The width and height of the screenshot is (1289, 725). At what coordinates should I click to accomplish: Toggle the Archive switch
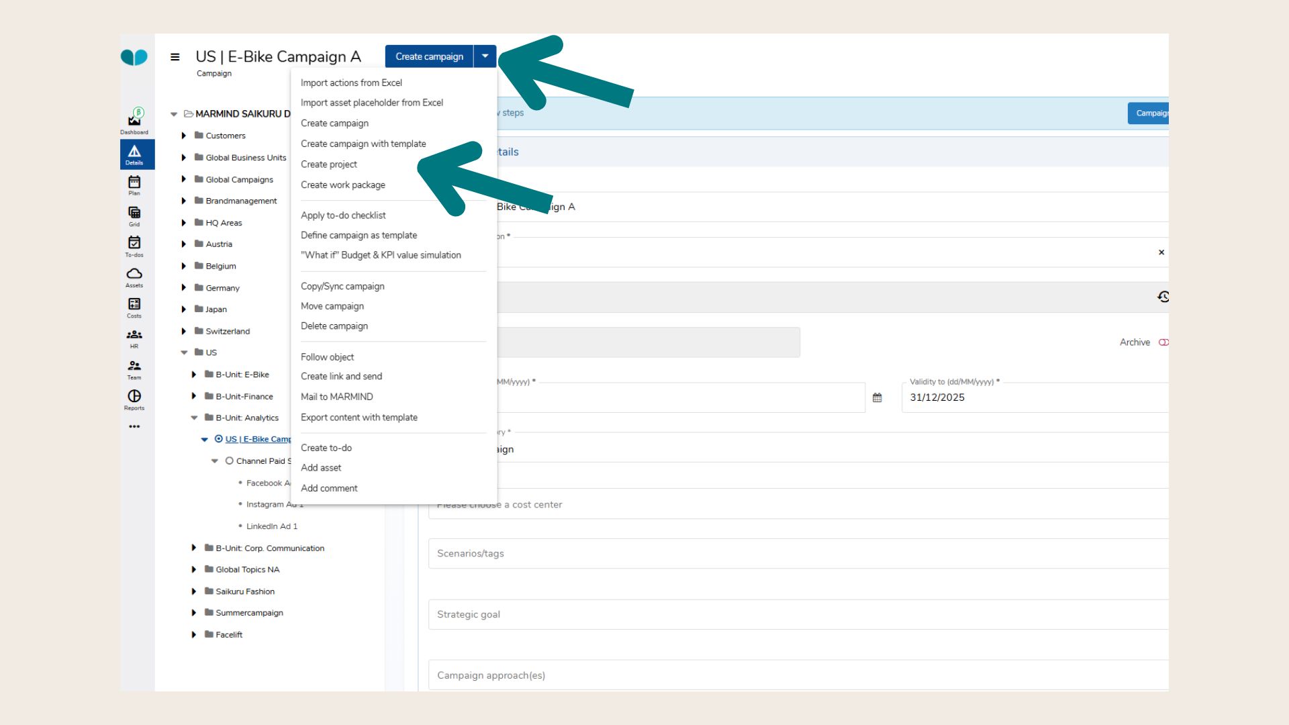[1163, 342]
